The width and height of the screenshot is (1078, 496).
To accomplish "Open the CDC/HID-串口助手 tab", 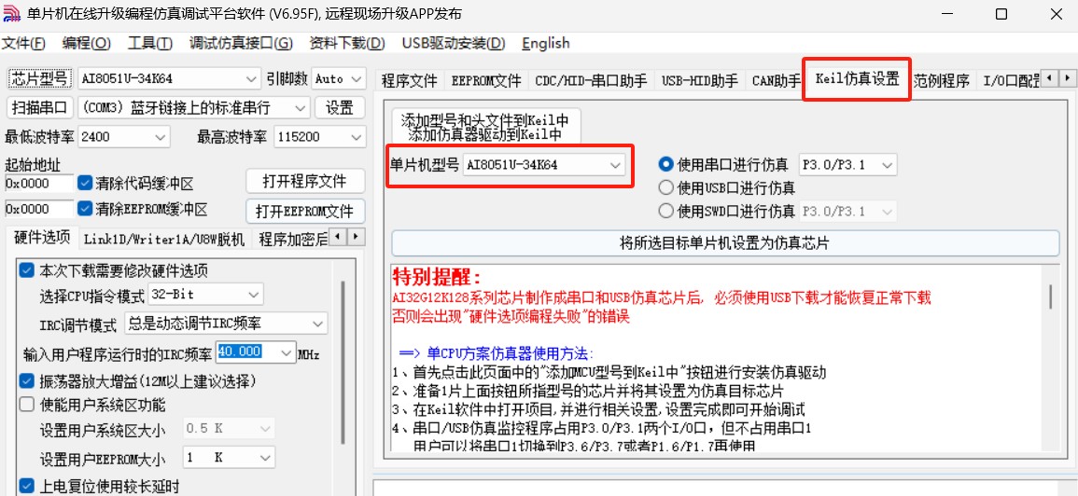I will click(591, 81).
